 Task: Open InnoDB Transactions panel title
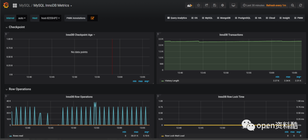click(231, 35)
